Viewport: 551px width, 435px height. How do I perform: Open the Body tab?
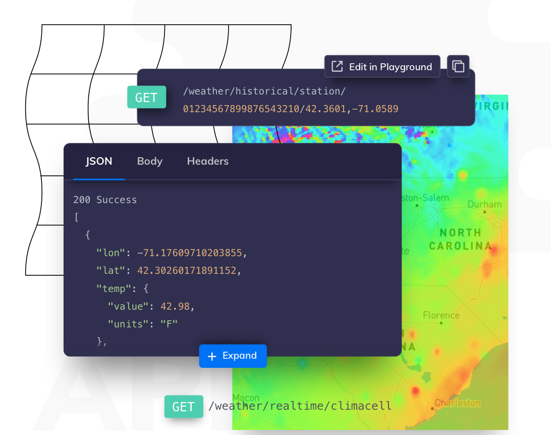150,161
